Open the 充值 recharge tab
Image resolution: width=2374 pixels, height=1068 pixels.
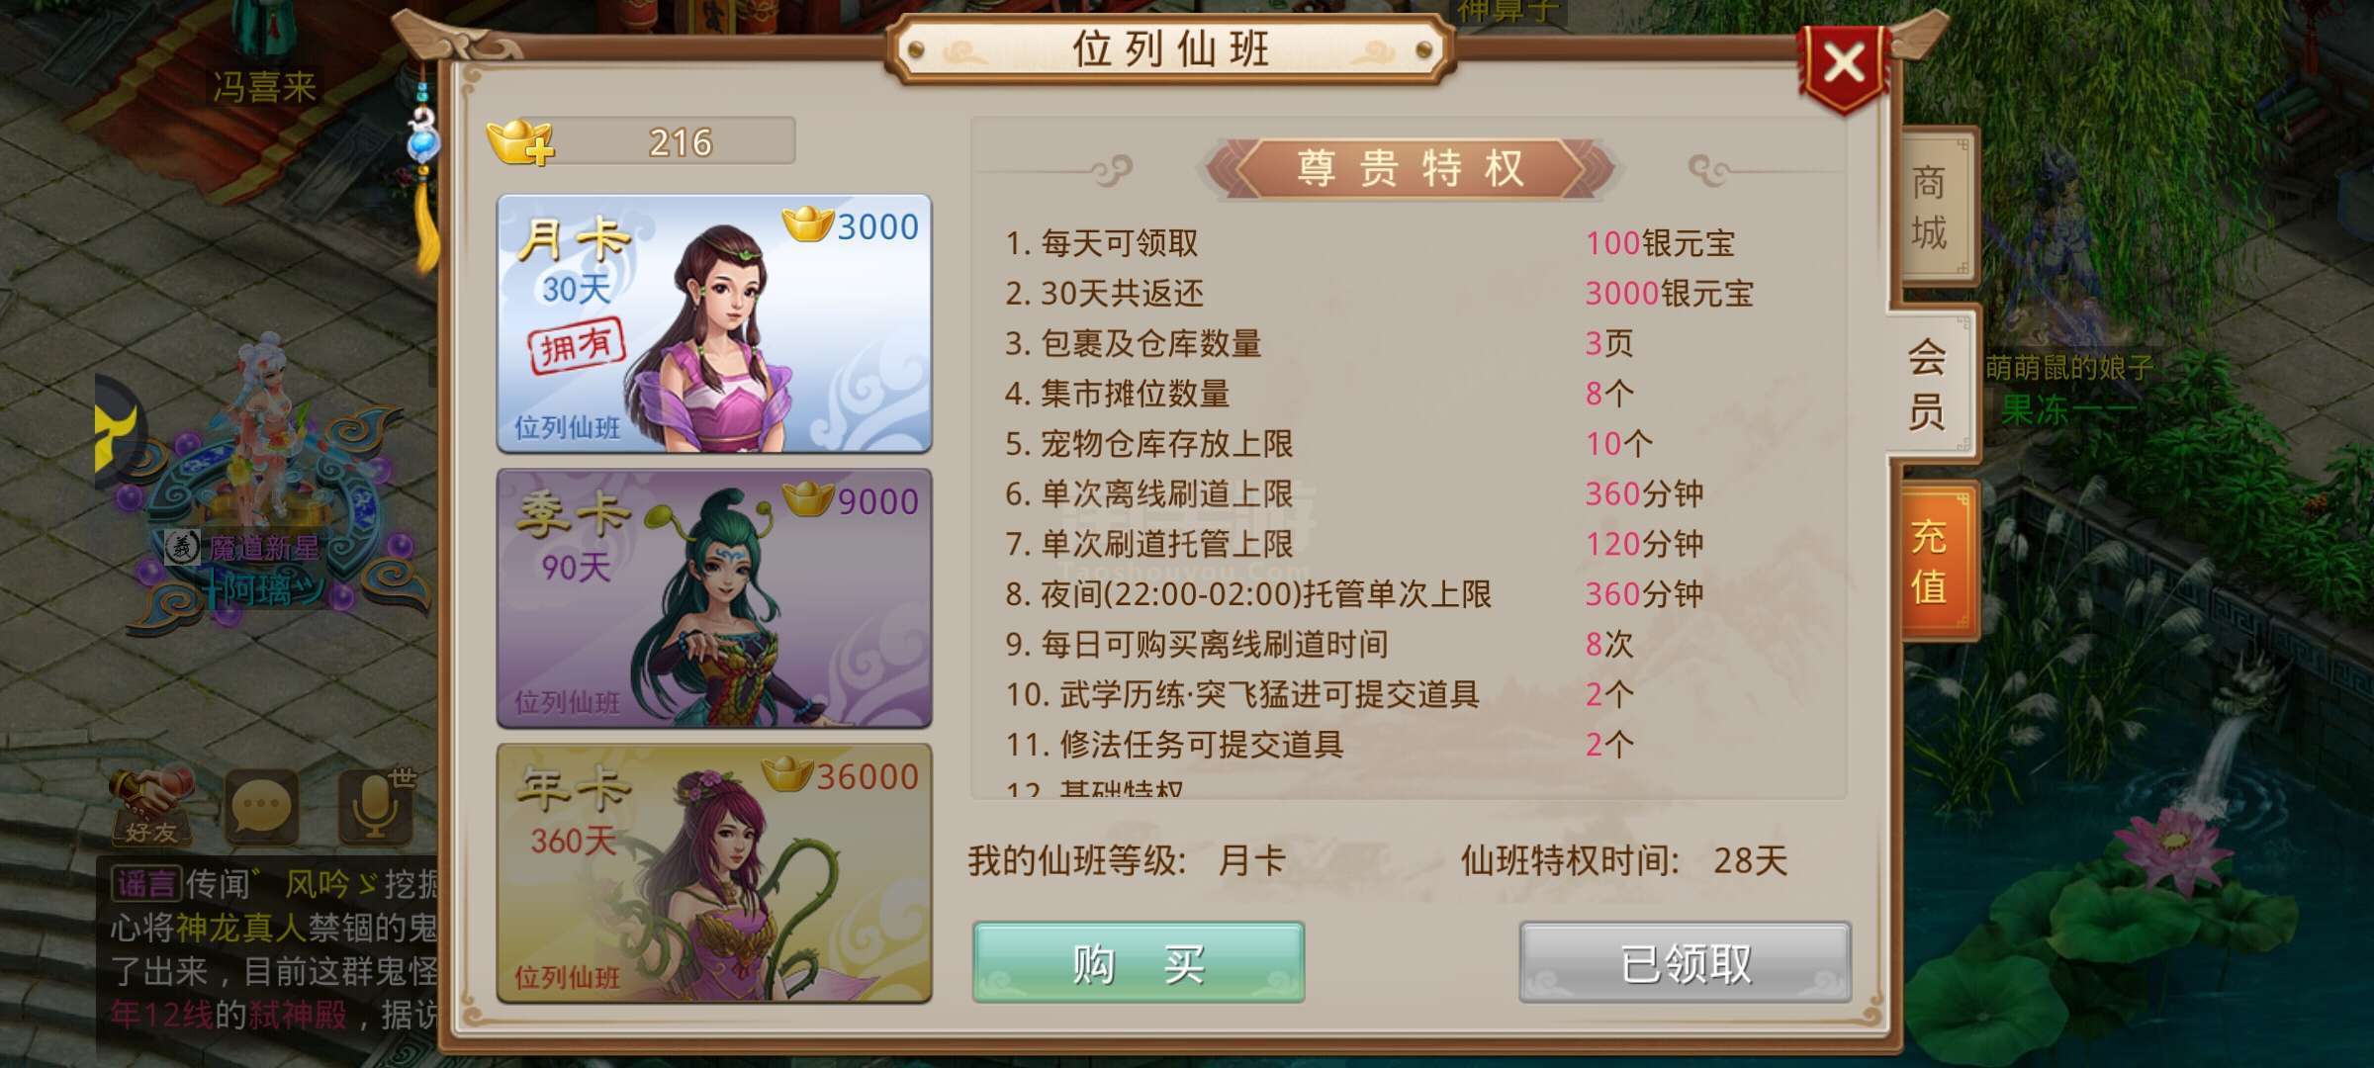pyautogui.click(x=1933, y=562)
